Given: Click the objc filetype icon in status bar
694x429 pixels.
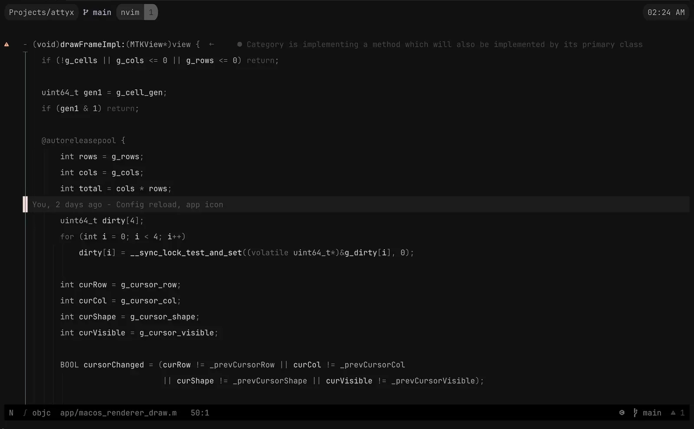Looking at the screenshot, I should [25, 413].
